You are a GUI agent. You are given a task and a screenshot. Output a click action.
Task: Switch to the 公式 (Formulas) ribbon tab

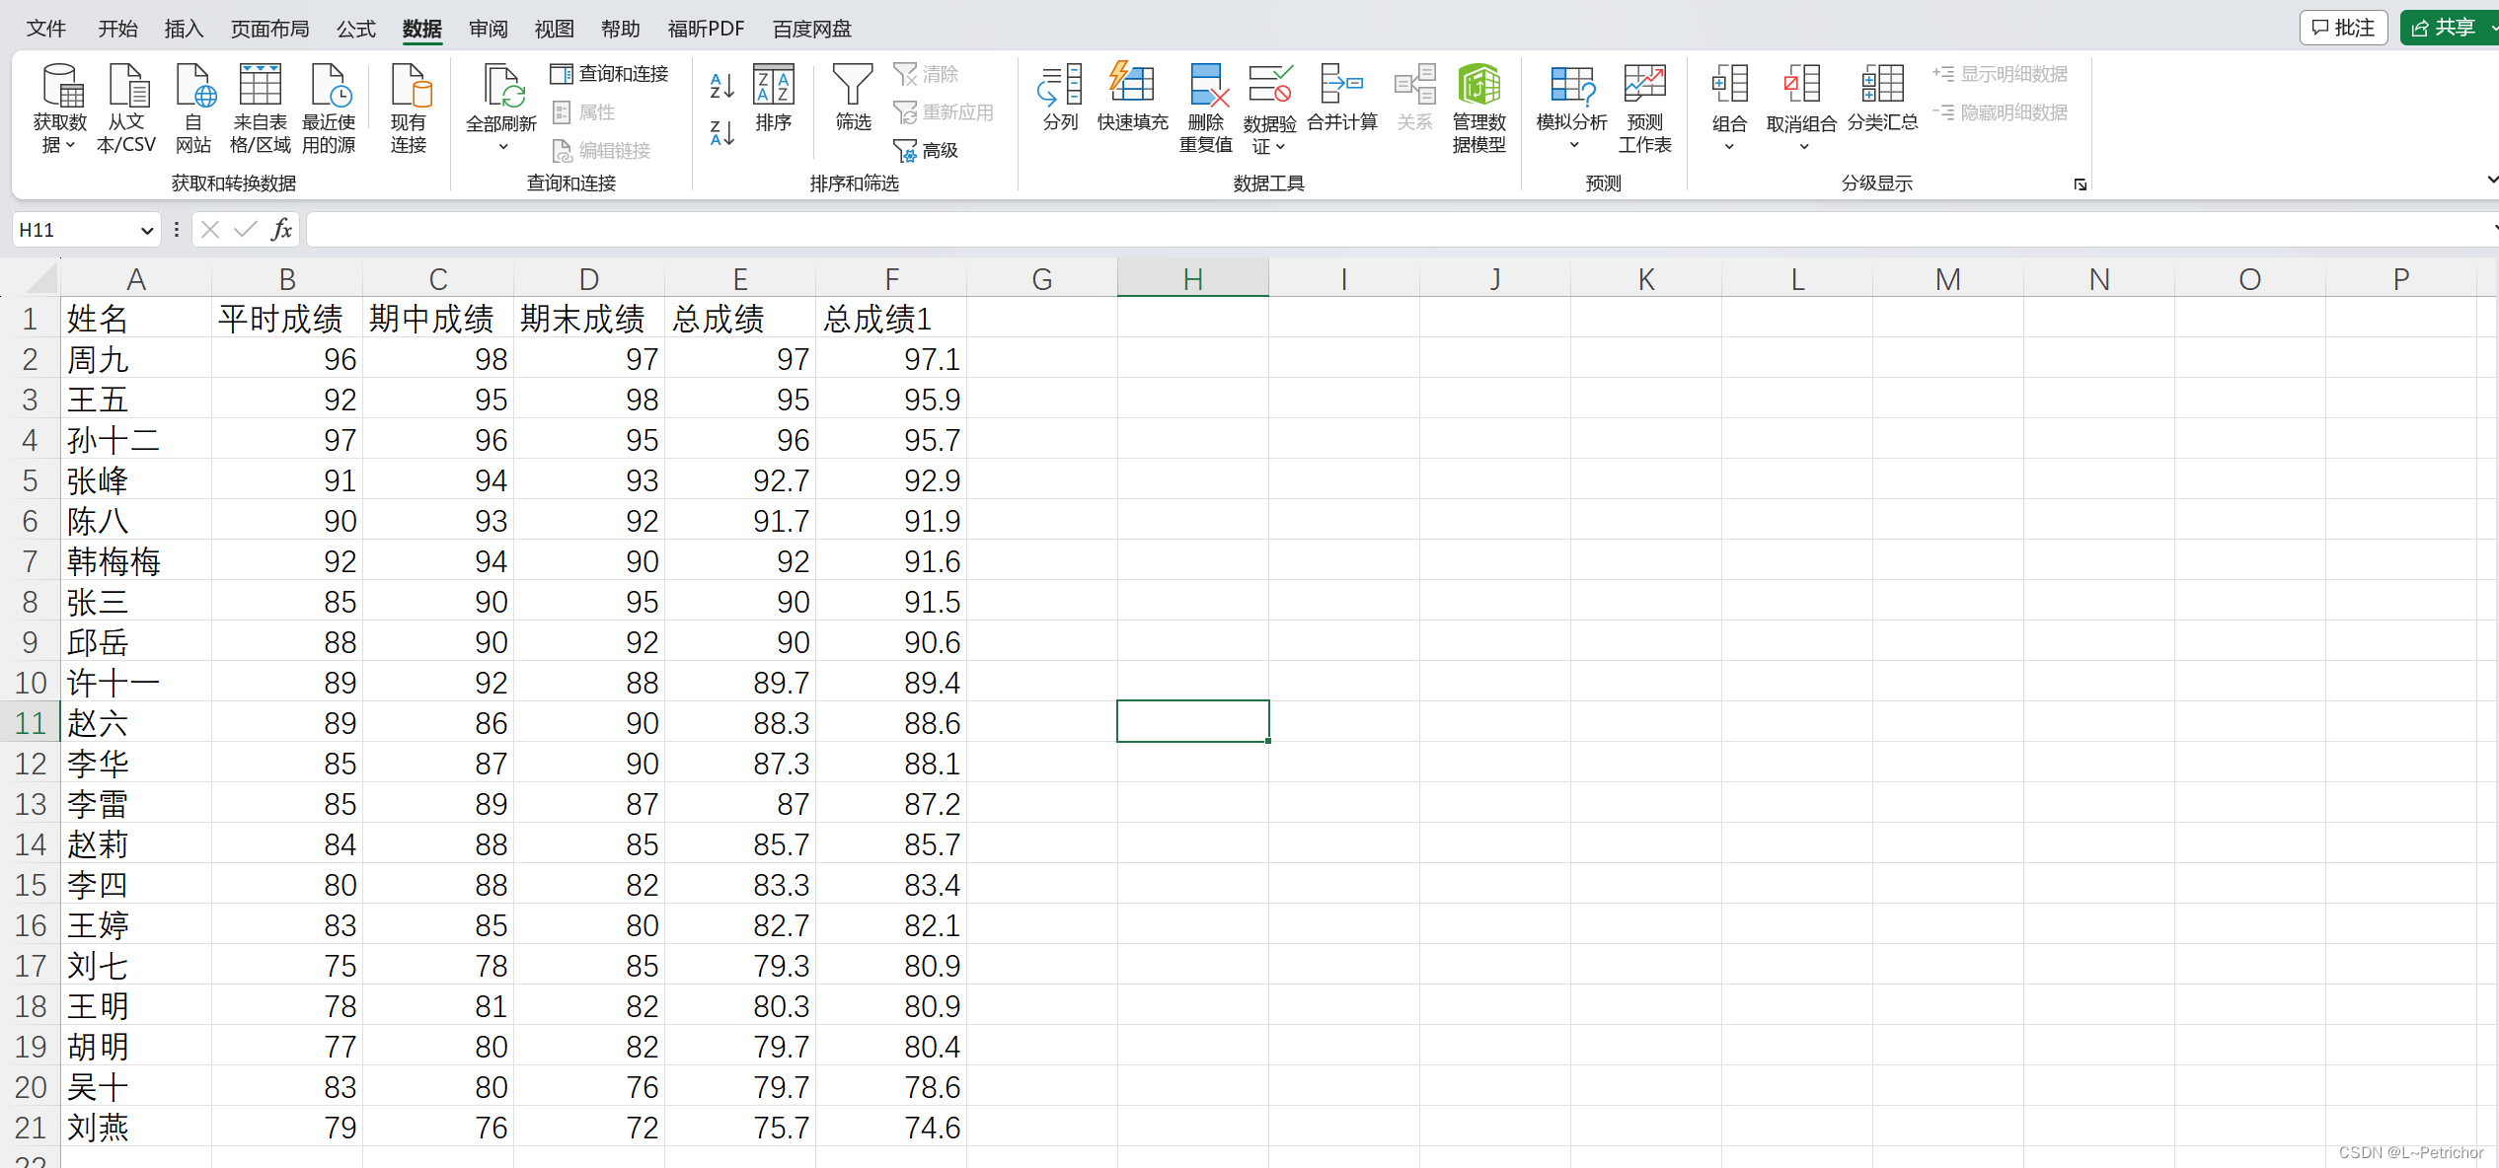355,29
